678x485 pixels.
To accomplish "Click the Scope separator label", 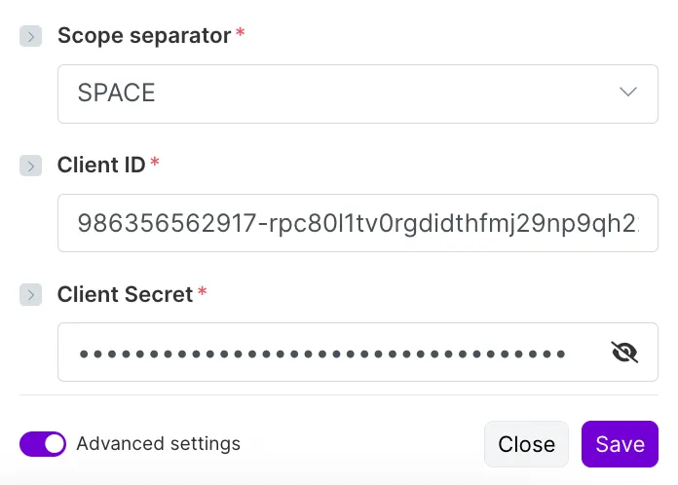I will click(x=144, y=35).
